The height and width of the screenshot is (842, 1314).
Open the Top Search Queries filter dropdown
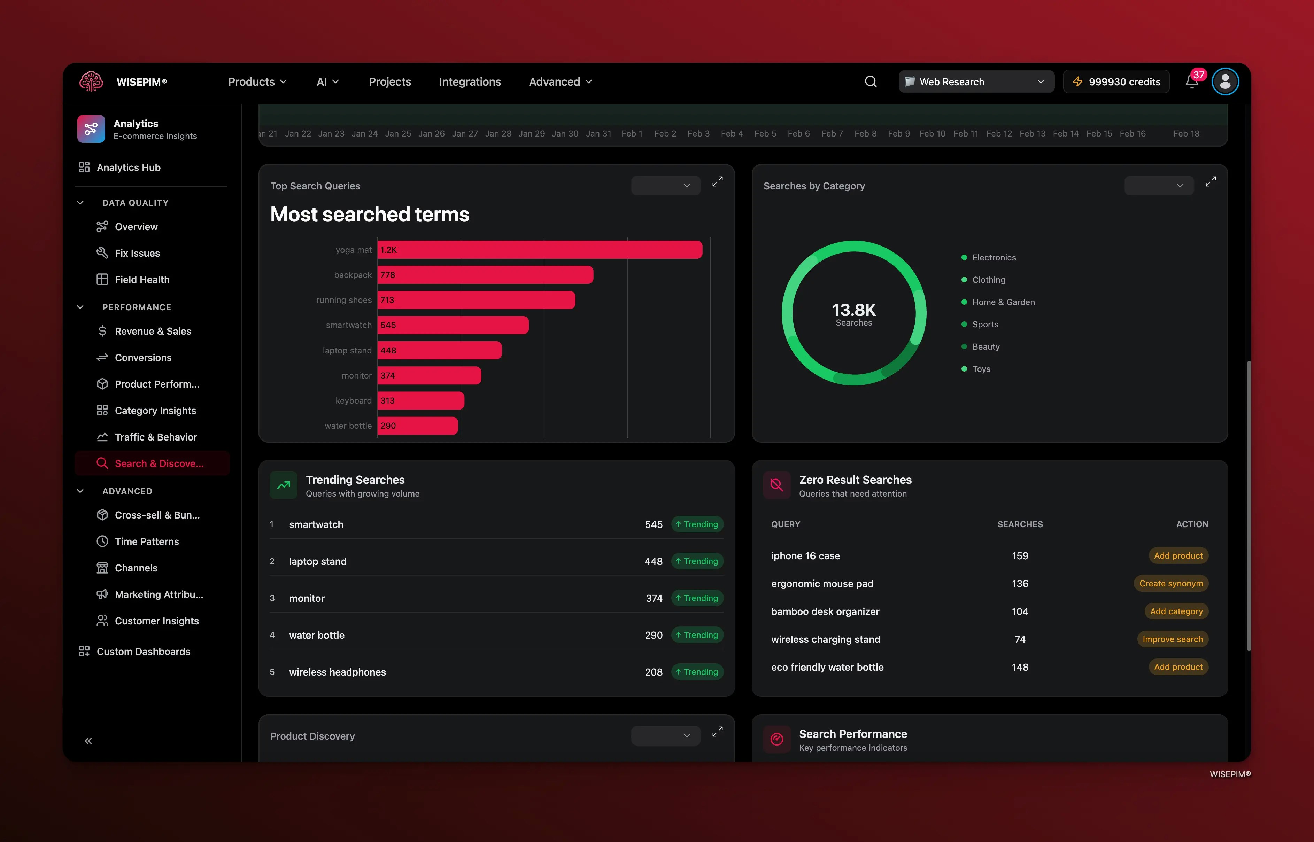[665, 185]
